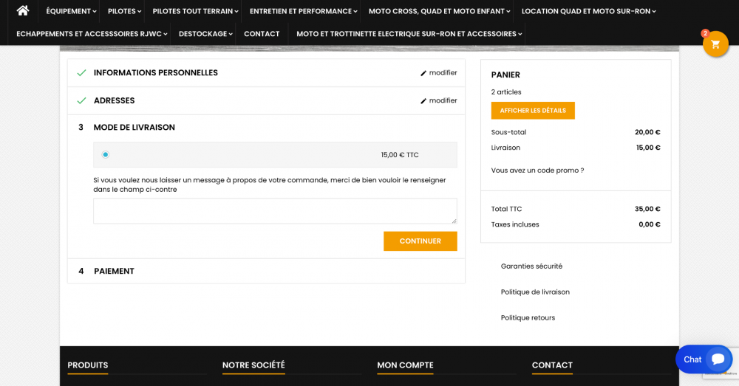
Task: Open Politique de livraison link
Action: 535,292
